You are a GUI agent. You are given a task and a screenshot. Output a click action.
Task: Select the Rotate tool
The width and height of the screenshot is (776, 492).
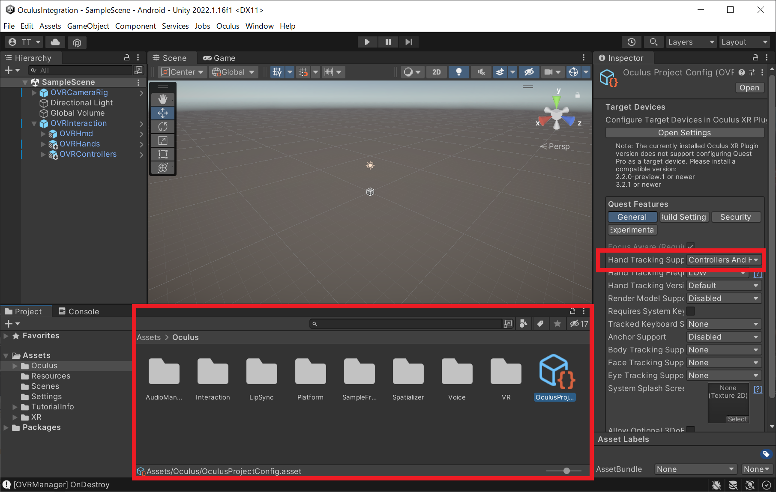[x=163, y=127]
